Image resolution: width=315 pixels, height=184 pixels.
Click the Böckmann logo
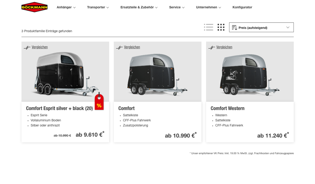click(x=34, y=7)
